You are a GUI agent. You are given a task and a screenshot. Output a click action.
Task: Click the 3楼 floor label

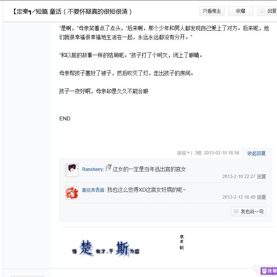pos(198,153)
